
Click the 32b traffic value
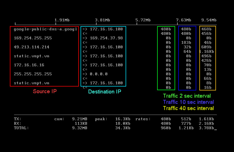[187, 47]
